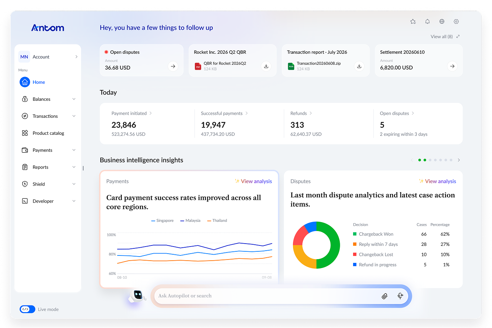492x328 pixels.
Task: Open the notifications bell
Action: pyautogui.click(x=428, y=21)
